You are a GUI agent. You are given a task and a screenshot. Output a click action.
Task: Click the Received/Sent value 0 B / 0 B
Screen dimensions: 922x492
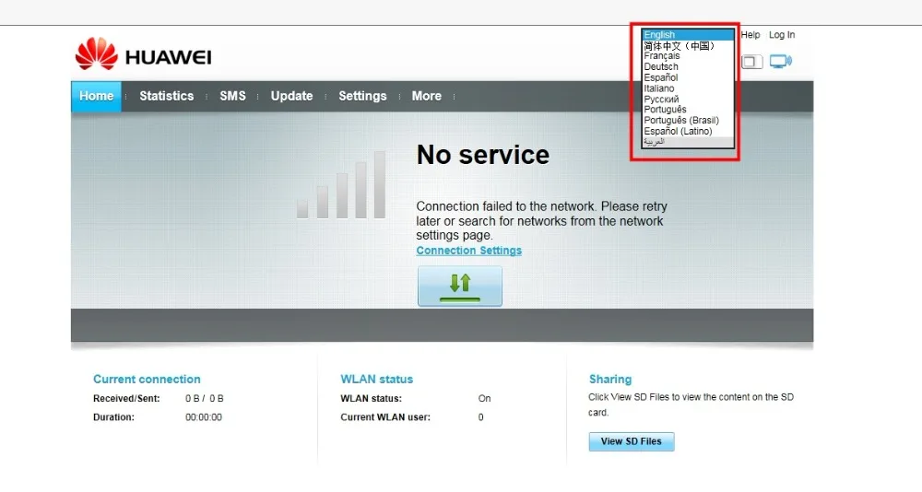(204, 399)
